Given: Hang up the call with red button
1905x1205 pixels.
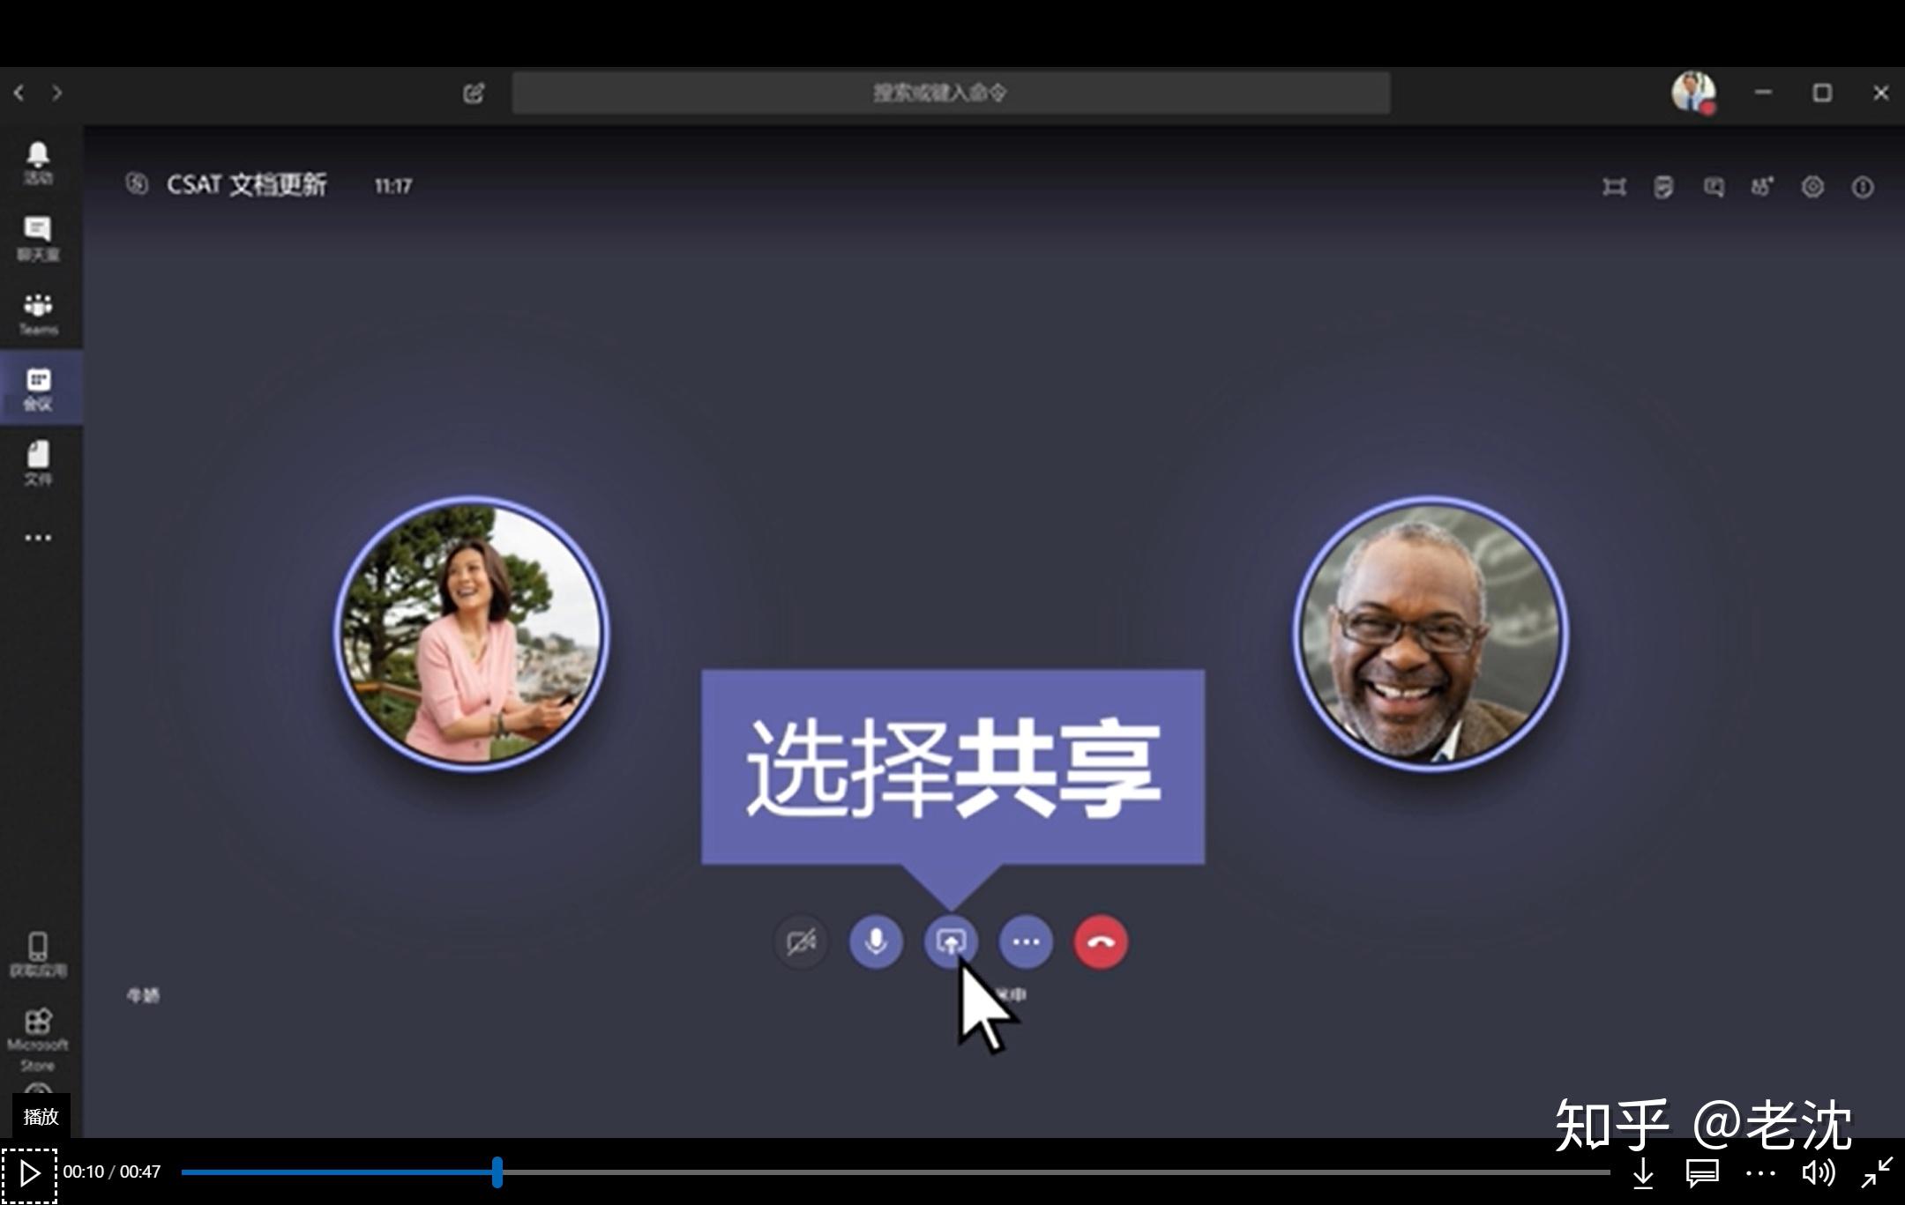Looking at the screenshot, I should [1101, 942].
